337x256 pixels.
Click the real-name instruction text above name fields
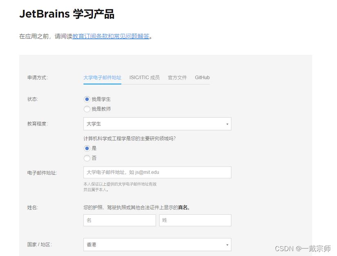pyautogui.click(x=137, y=207)
